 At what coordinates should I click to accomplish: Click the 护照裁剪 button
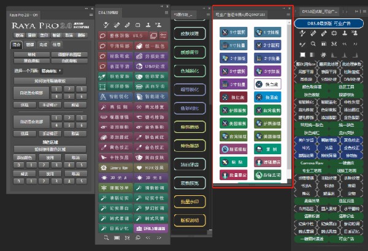click(x=234, y=110)
